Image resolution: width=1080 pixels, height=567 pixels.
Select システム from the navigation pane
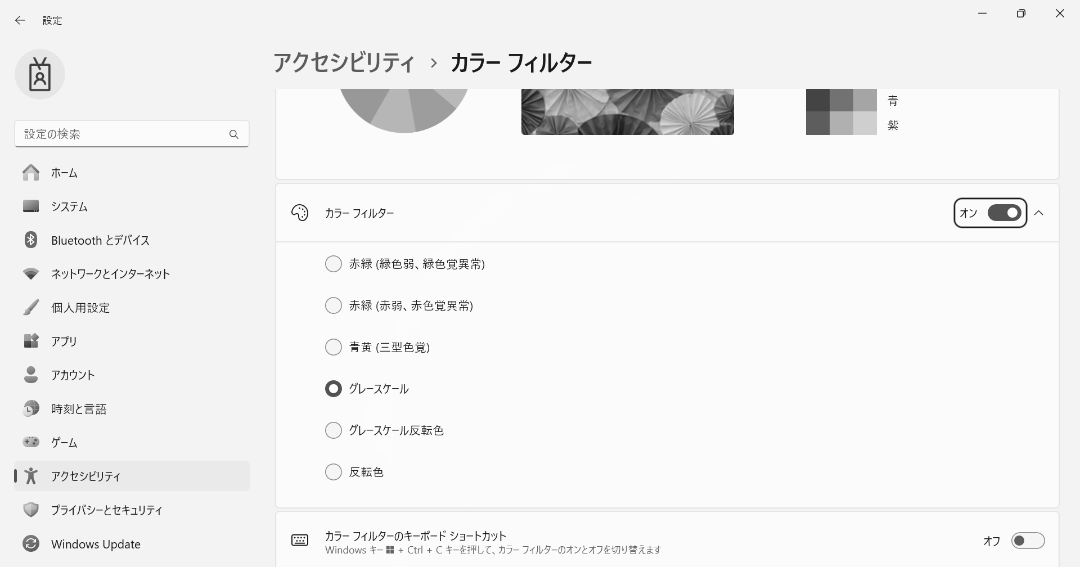[69, 206]
